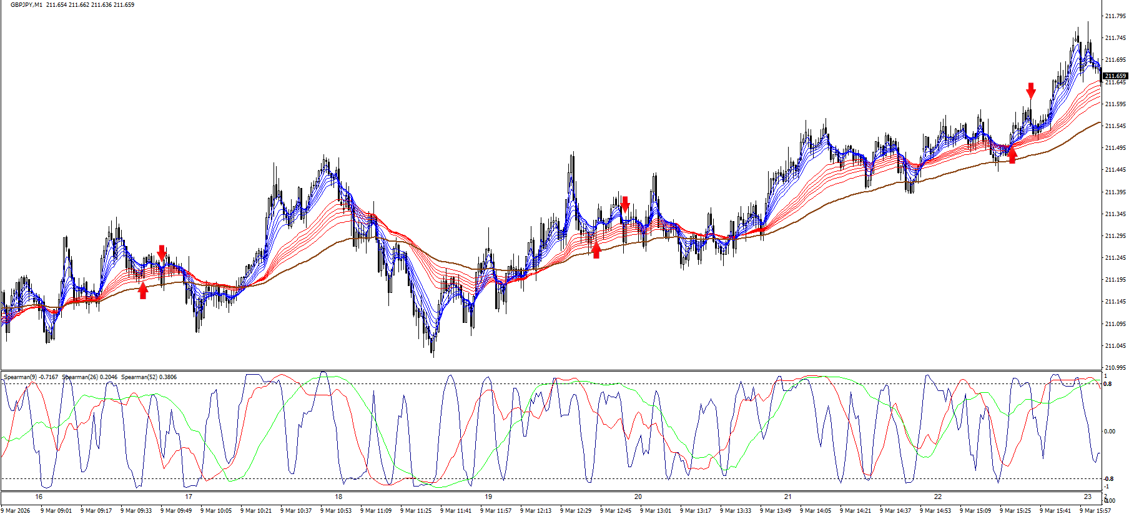Click the 0.8 level label on Spearman scale
The image size is (1134, 529).
1107,384
